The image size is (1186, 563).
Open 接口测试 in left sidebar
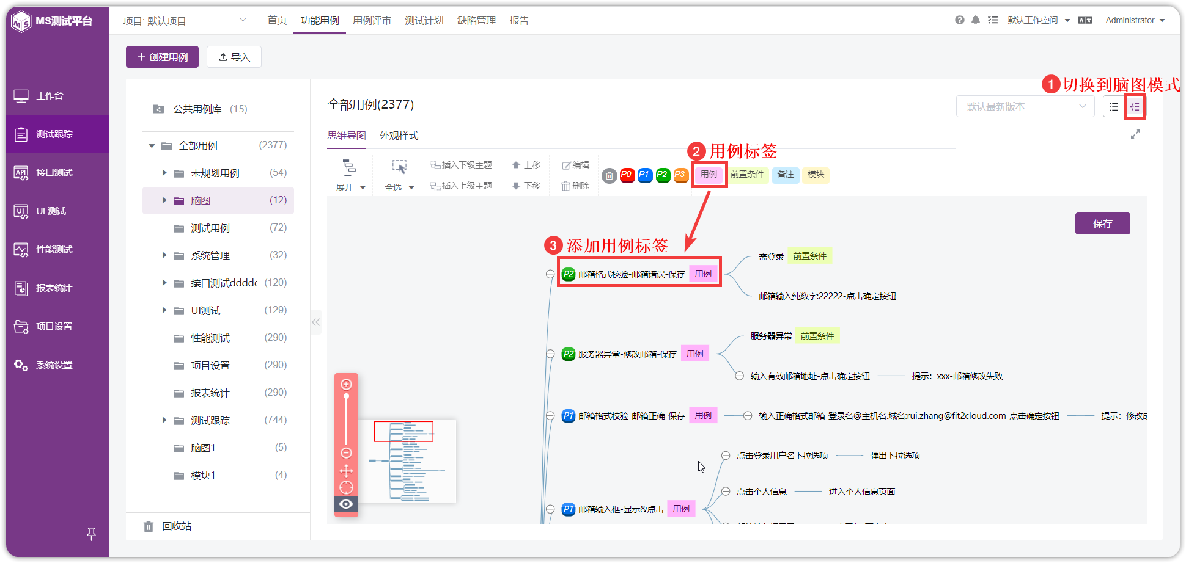coord(57,173)
